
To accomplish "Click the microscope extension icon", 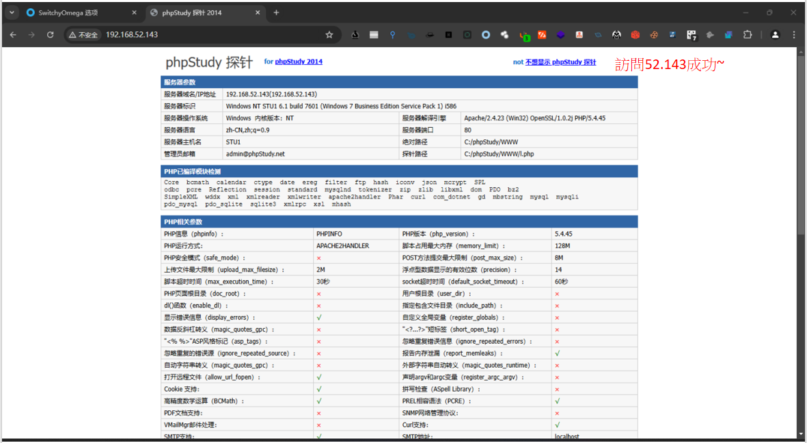I will coord(355,34).
